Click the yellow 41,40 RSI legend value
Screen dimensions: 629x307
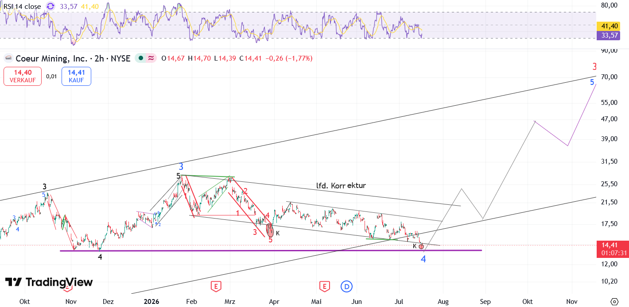[90, 6]
